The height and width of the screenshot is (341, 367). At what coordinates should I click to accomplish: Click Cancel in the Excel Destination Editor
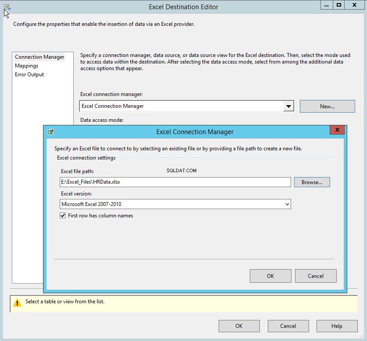(288, 326)
